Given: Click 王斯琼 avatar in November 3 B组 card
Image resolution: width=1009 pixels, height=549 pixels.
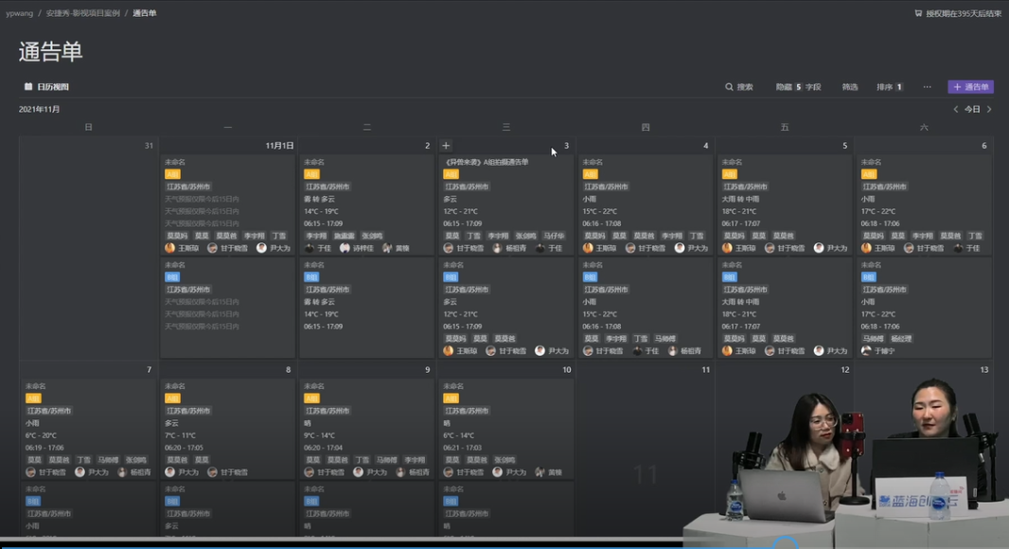Looking at the screenshot, I should click(x=449, y=351).
